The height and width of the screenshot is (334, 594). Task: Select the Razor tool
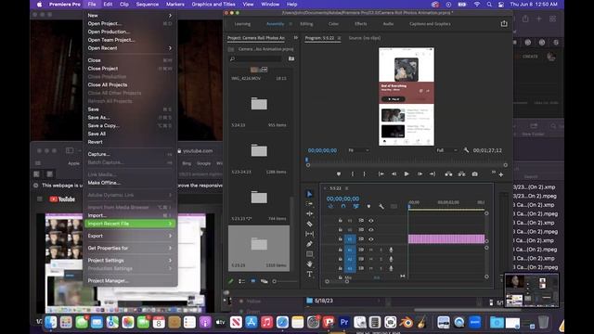pyautogui.click(x=309, y=224)
